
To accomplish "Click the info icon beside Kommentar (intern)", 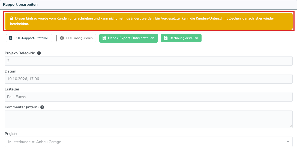I will 42,107.
